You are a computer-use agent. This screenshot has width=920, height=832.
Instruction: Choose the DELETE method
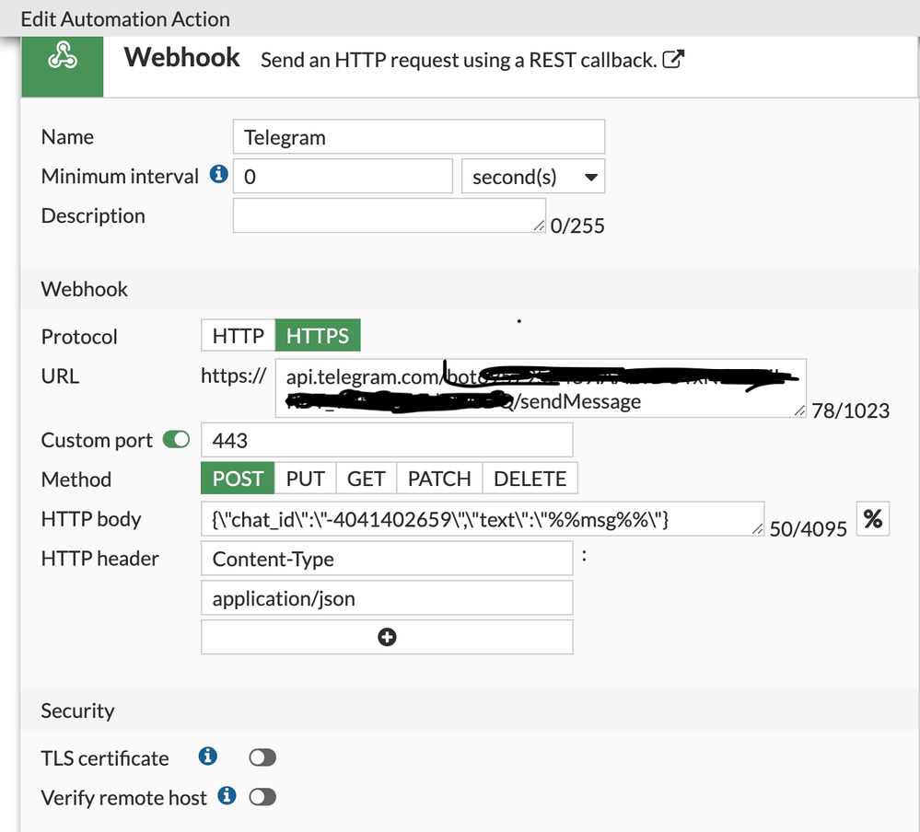tap(530, 479)
